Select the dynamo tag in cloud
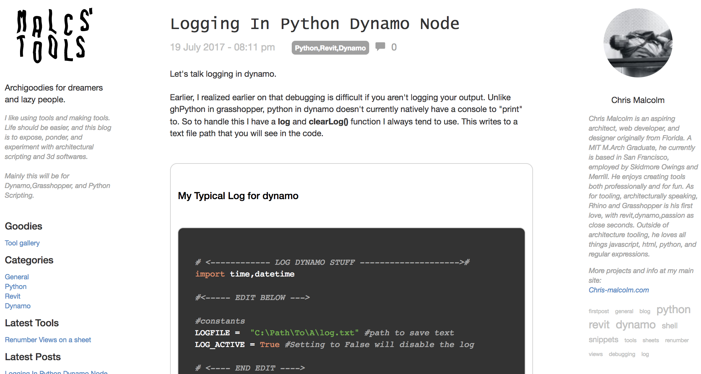Screen dimensions: 701x374 pos(635,325)
